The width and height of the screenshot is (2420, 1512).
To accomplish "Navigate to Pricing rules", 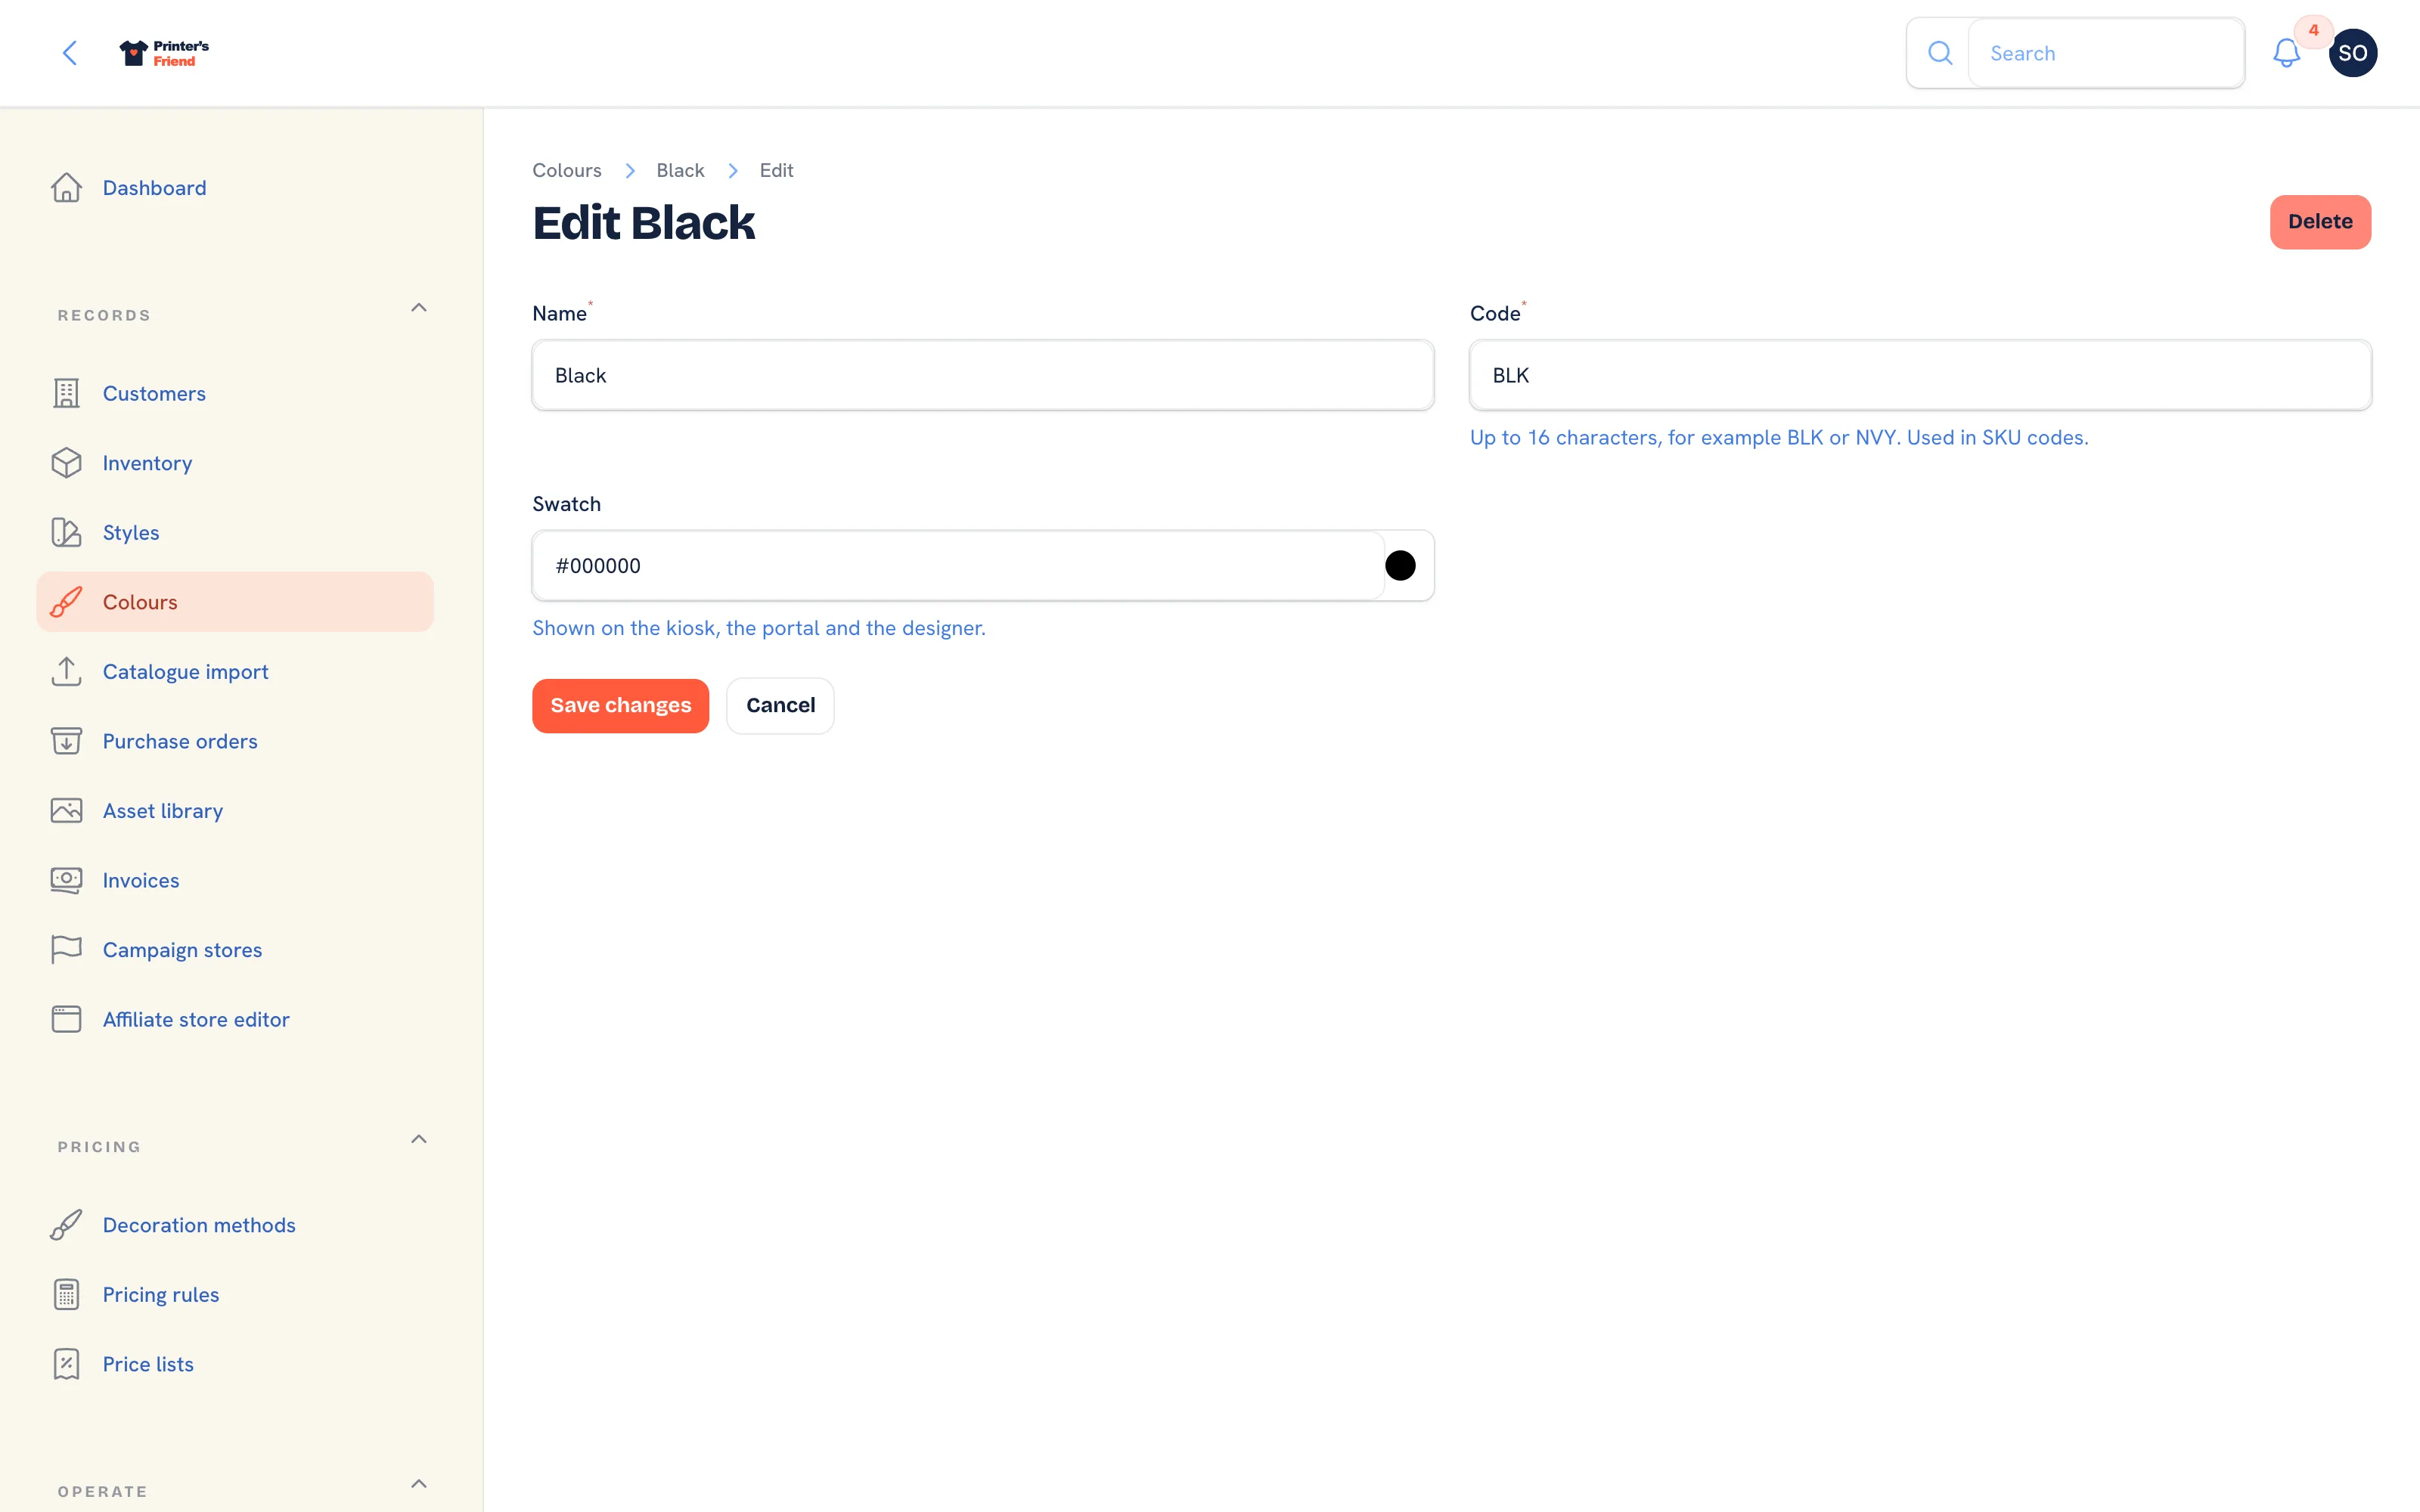I will [x=235, y=1294].
